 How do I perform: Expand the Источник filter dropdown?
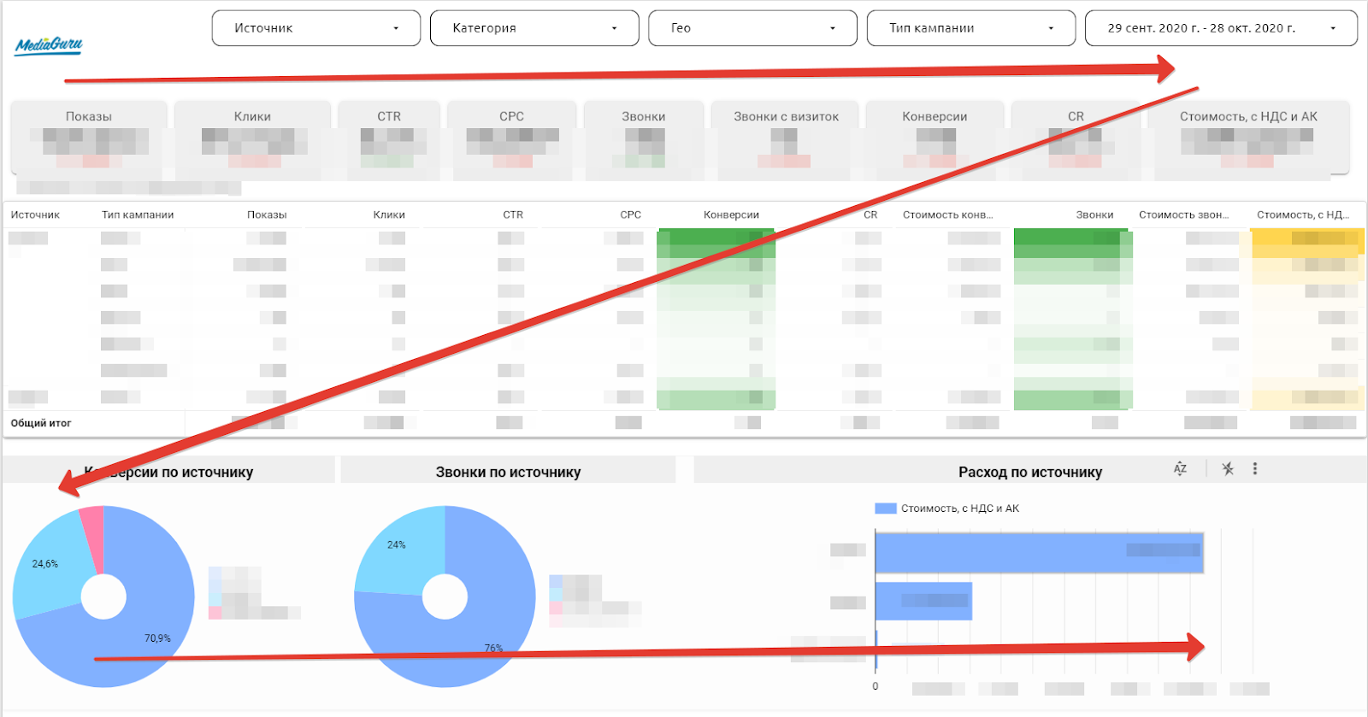point(315,28)
